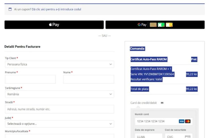Pay with Apple Pay button
This screenshot has height=138, width=210.
pos(54,25)
